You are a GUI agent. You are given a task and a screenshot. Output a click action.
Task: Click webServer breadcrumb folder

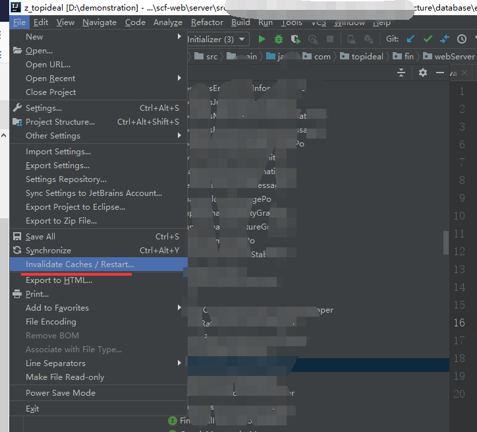(449, 57)
